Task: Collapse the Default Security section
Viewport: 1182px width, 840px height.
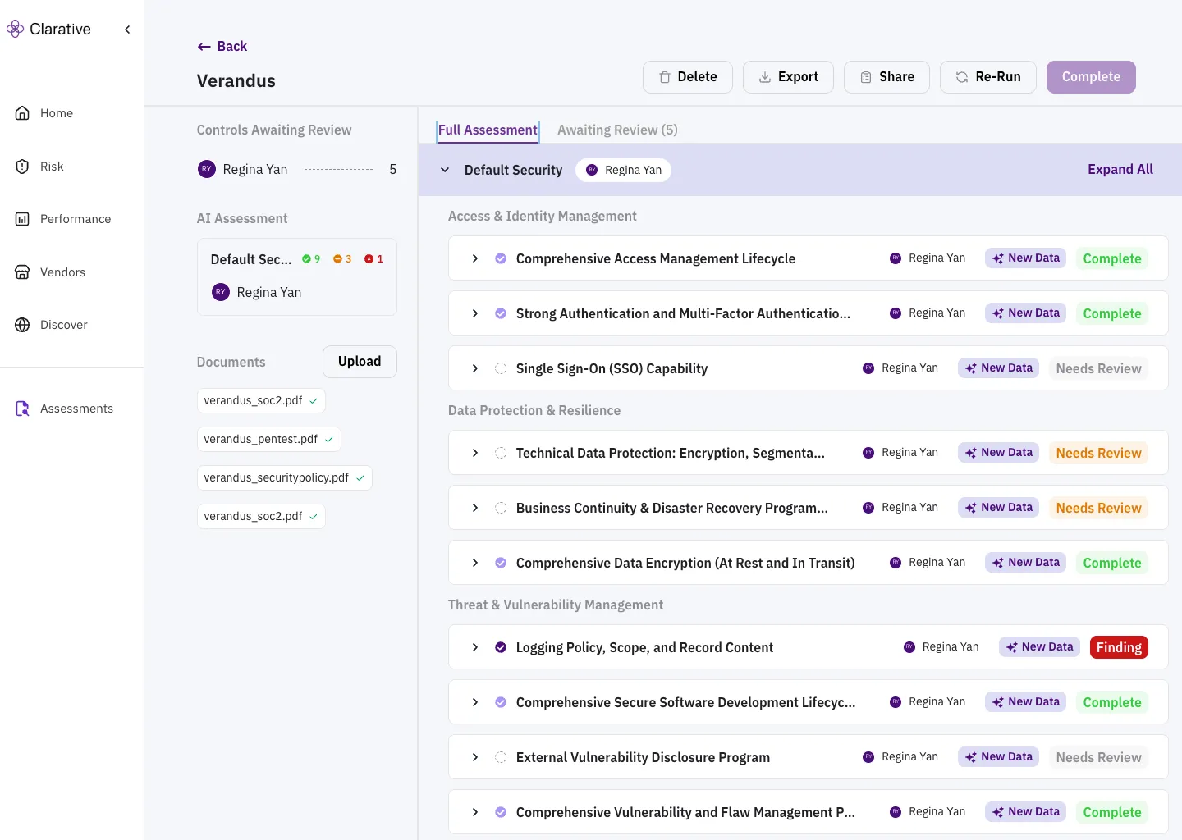Action: click(445, 170)
